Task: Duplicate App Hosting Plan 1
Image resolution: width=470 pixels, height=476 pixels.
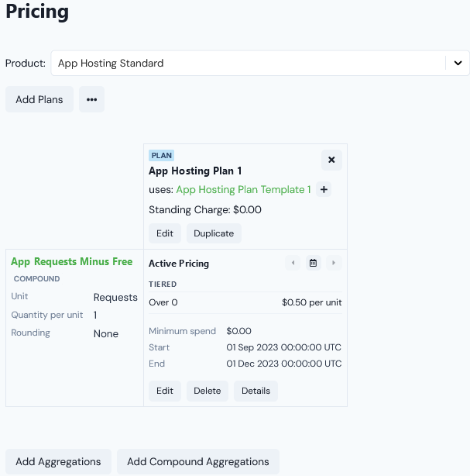Action: [x=214, y=233]
